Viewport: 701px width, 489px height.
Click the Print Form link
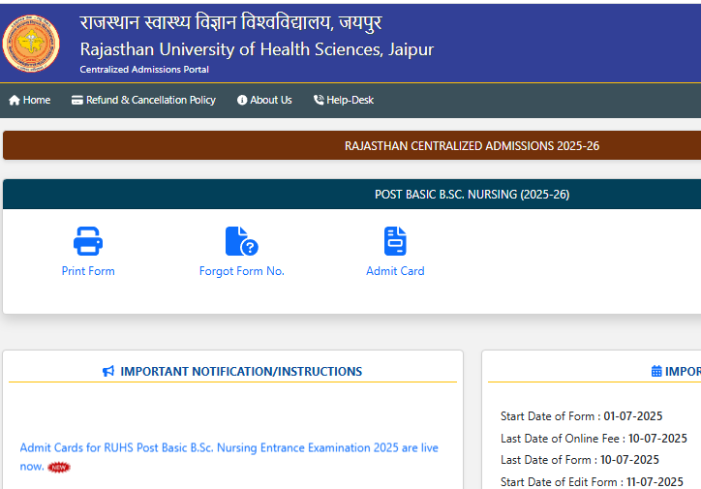[88, 271]
